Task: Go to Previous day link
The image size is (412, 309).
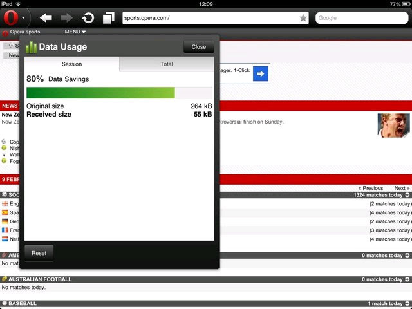Action: pyautogui.click(x=371, y=188)
